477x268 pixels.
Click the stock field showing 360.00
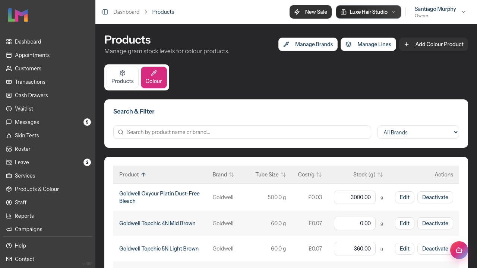point(355,249)
